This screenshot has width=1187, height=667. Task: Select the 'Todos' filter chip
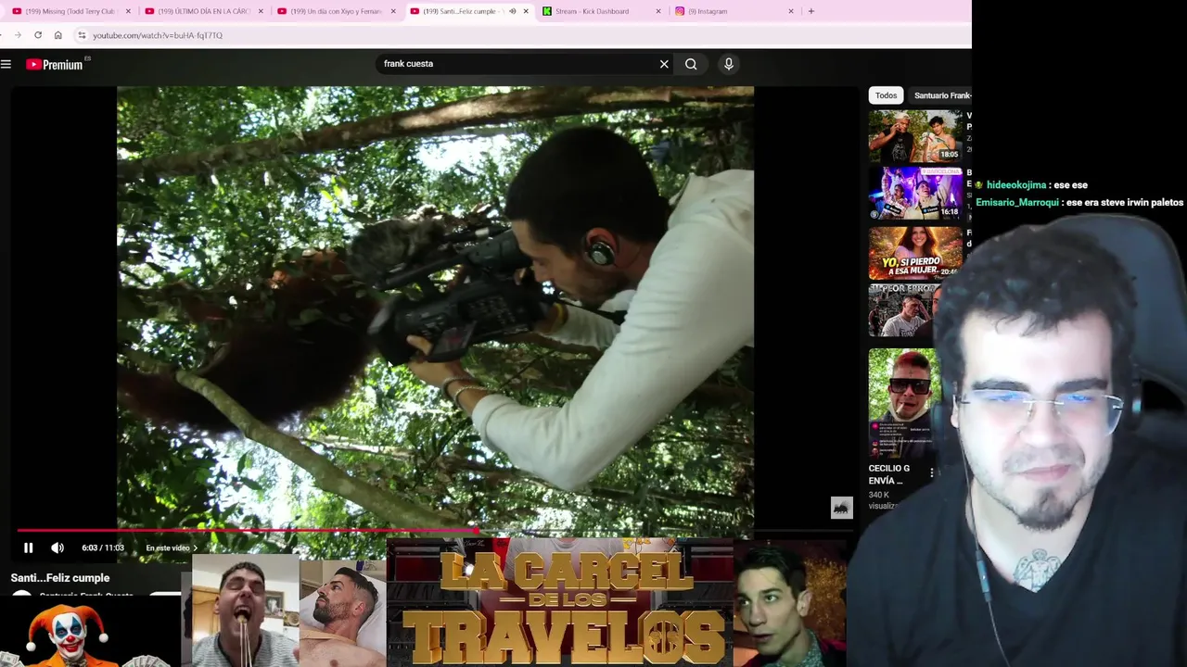887,95
